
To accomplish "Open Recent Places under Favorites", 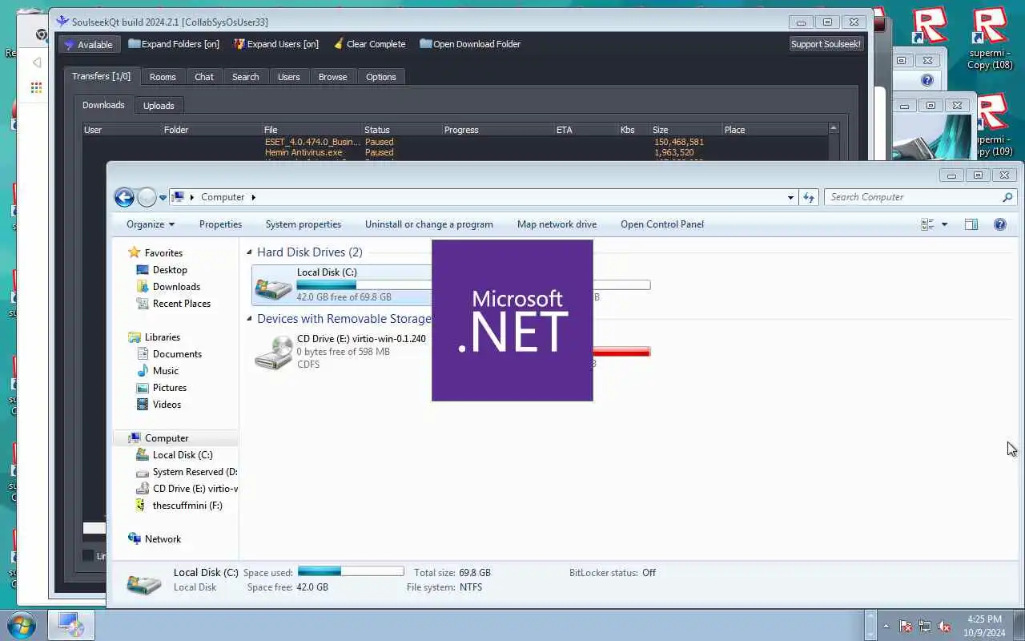I will 182,304.
